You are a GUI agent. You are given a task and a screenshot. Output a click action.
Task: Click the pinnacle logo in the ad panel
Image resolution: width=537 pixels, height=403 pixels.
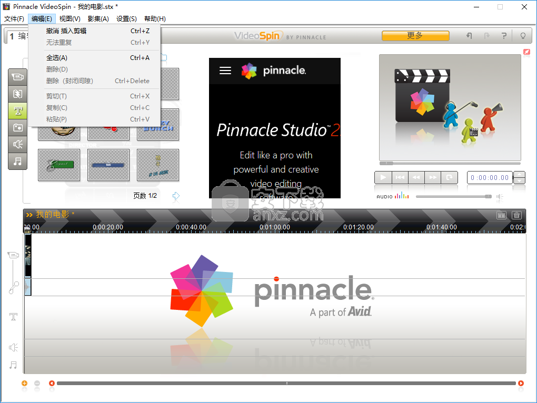[274, 70]
